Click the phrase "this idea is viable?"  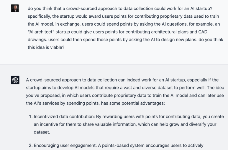(x=46, y=47)
